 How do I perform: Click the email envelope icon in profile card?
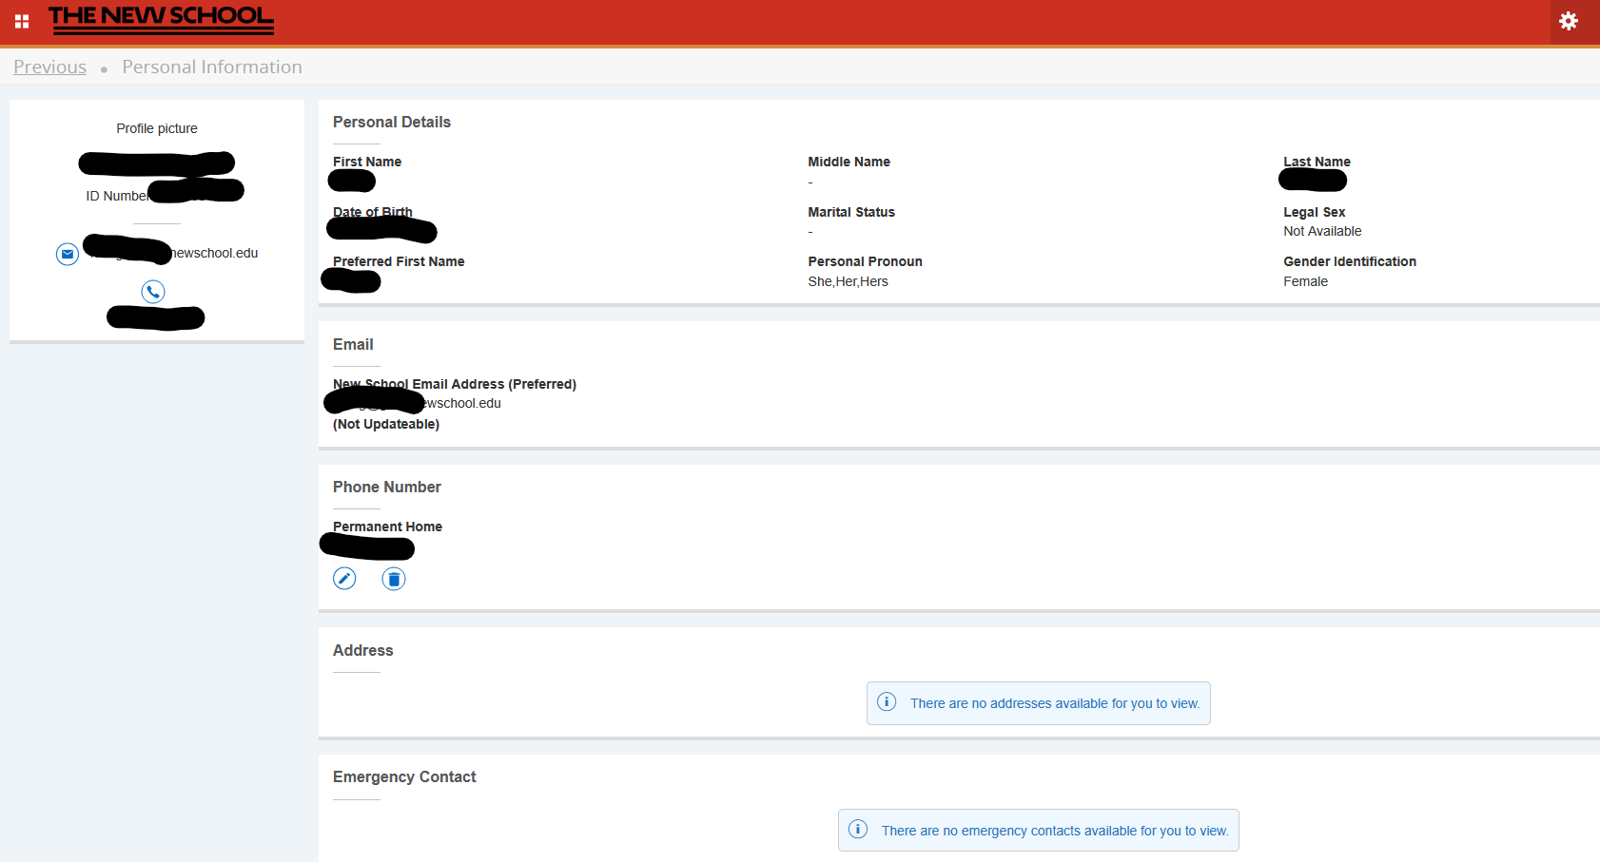pos(68,254)
